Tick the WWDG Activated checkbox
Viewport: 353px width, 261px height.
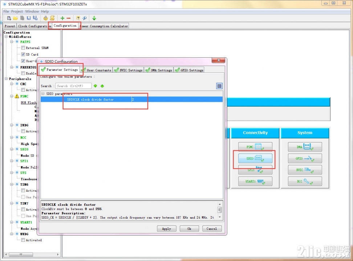(23, 240)
